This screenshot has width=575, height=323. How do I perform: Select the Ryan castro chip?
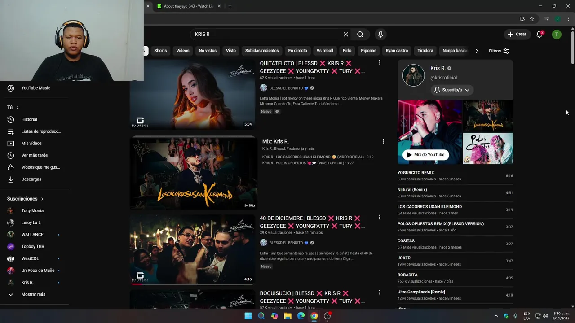397,51
